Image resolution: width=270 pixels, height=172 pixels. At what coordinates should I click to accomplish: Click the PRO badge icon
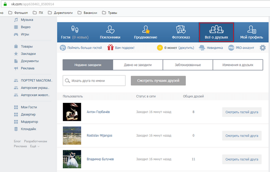(231, 48)
